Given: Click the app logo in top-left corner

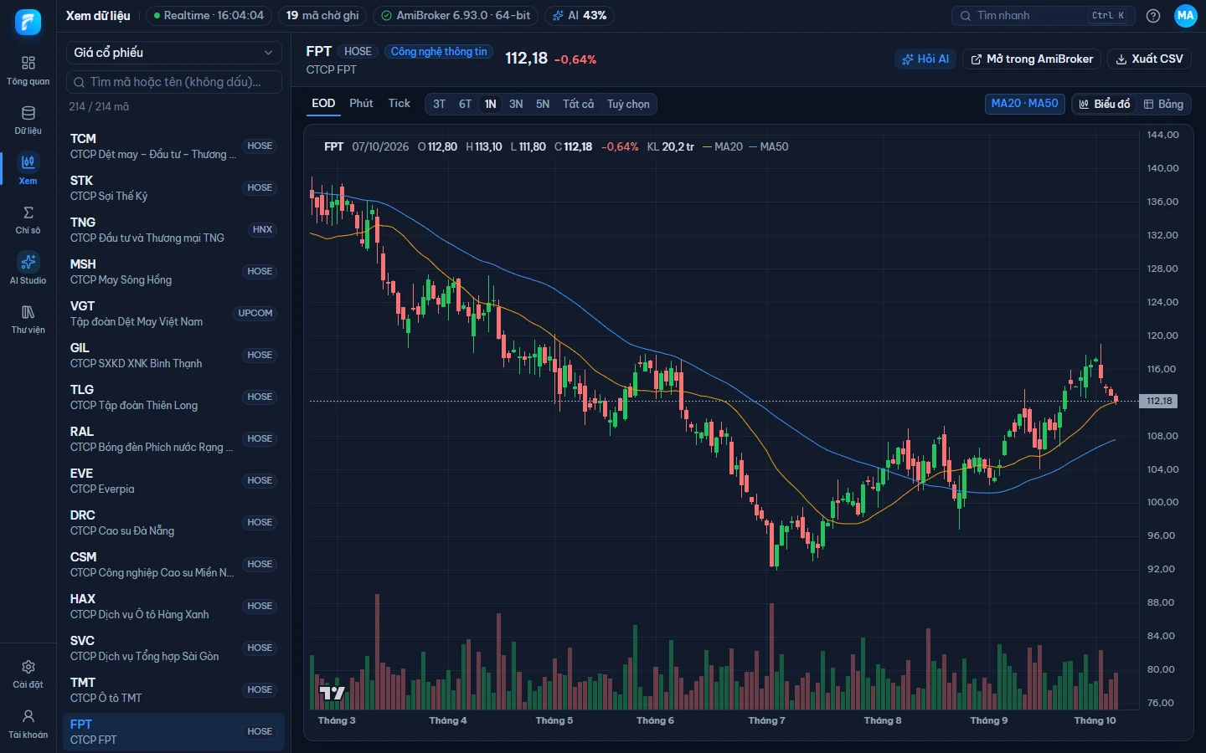Looking at the screenshot, I should (x=28, y=22).
